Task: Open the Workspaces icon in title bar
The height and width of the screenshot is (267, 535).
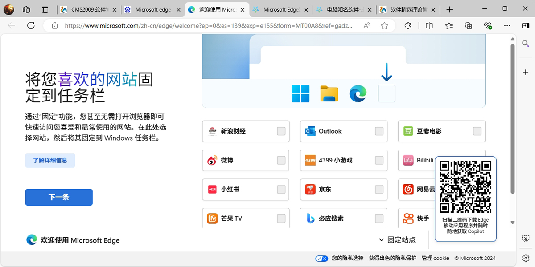Action: (x=26, y=9)
